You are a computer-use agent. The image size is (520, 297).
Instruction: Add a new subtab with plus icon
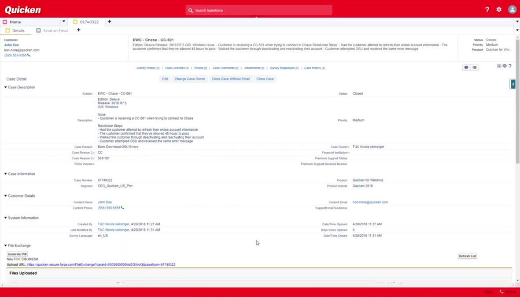(x=78, y=30)
